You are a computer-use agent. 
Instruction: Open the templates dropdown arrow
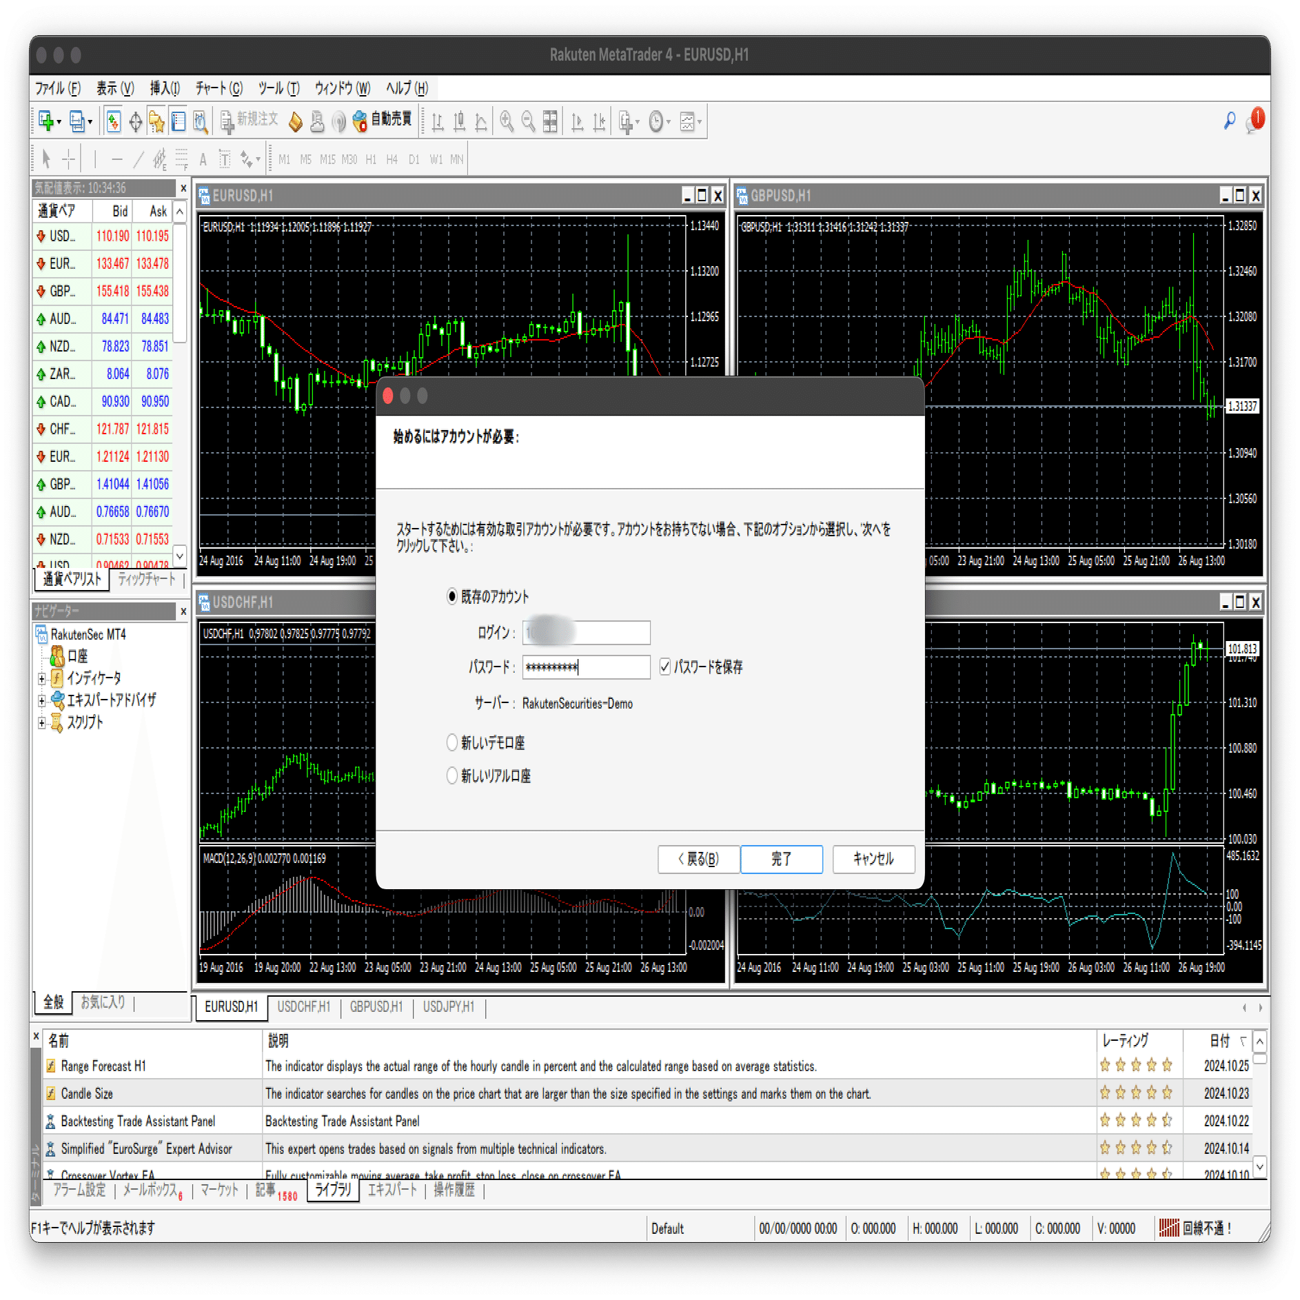[700, 123]
